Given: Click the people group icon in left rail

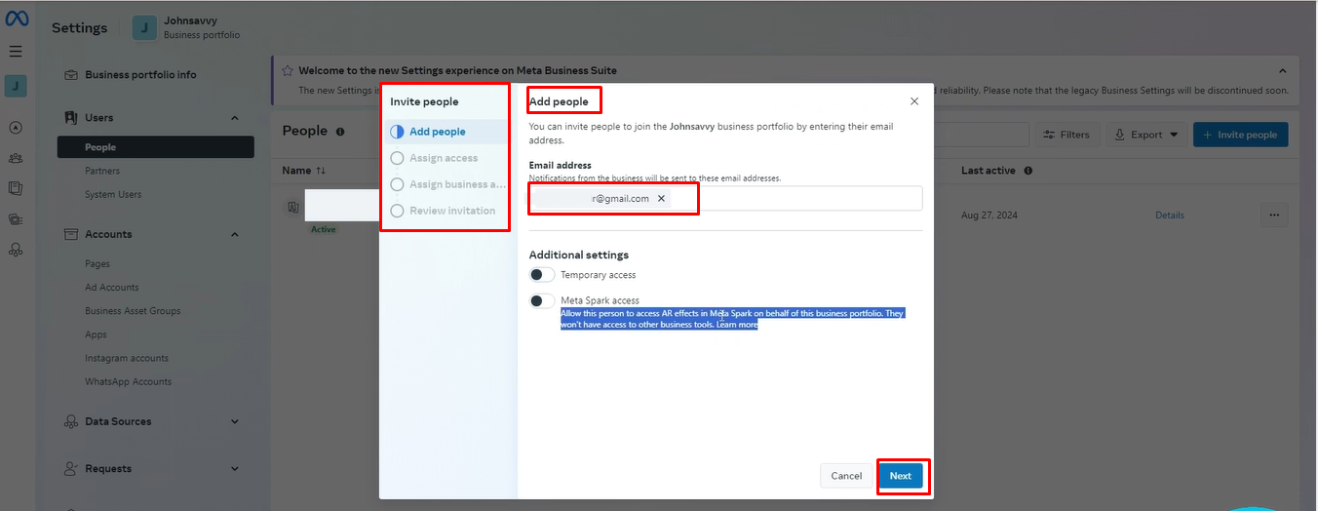Looking at the screenshot, I should click(16, 158).
